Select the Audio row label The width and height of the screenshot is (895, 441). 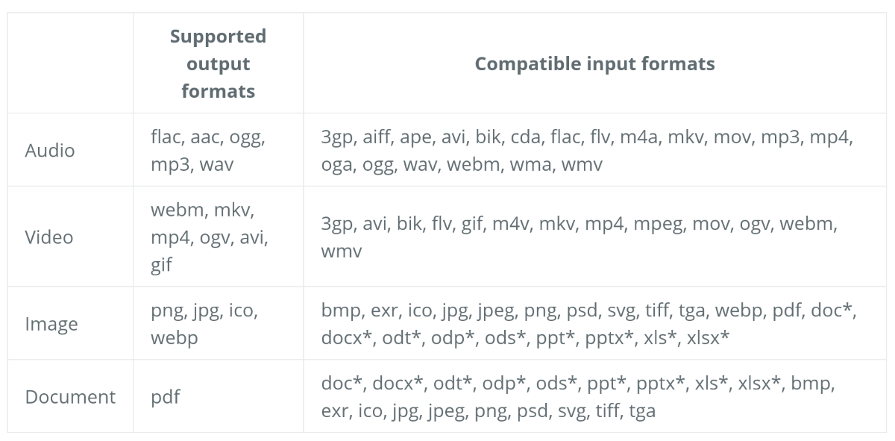pyautogui.click(x=50, y=150)
